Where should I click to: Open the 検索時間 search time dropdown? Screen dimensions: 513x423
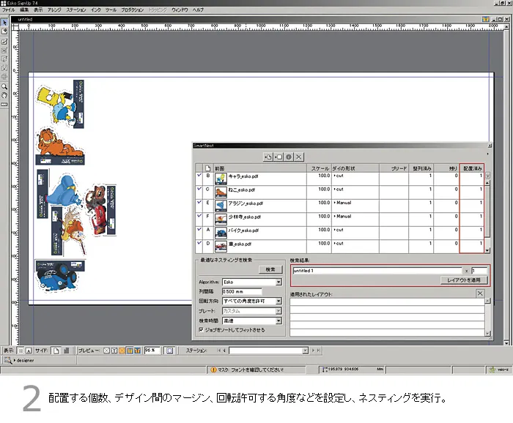278,321
